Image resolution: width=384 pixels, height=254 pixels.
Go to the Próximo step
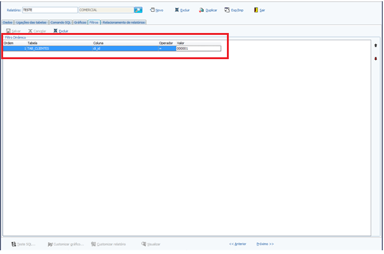coord(265,244)
